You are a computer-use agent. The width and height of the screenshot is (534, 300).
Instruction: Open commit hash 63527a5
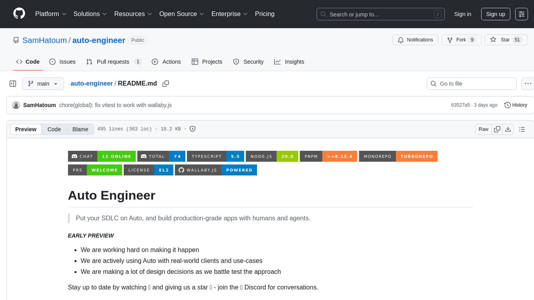pos(461,105)
